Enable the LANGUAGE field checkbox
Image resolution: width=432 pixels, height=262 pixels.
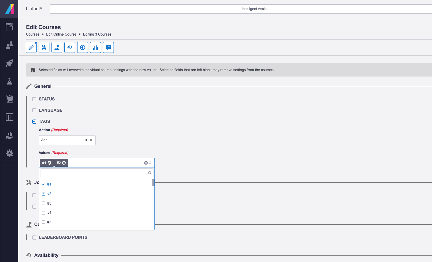coord(34,110)
